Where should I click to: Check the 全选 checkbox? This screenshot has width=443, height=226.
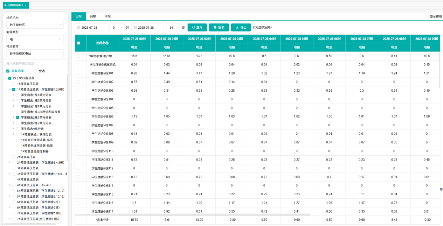(x=35, y=71)
